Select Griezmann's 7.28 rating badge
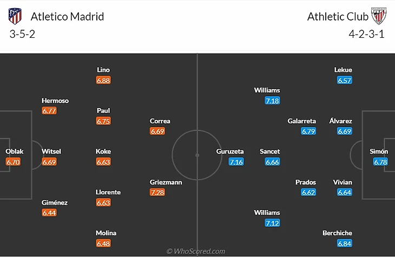 click(157, 193)
